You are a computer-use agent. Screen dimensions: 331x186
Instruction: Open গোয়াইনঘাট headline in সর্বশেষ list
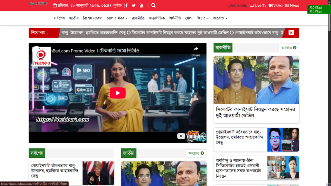(55, 171)
